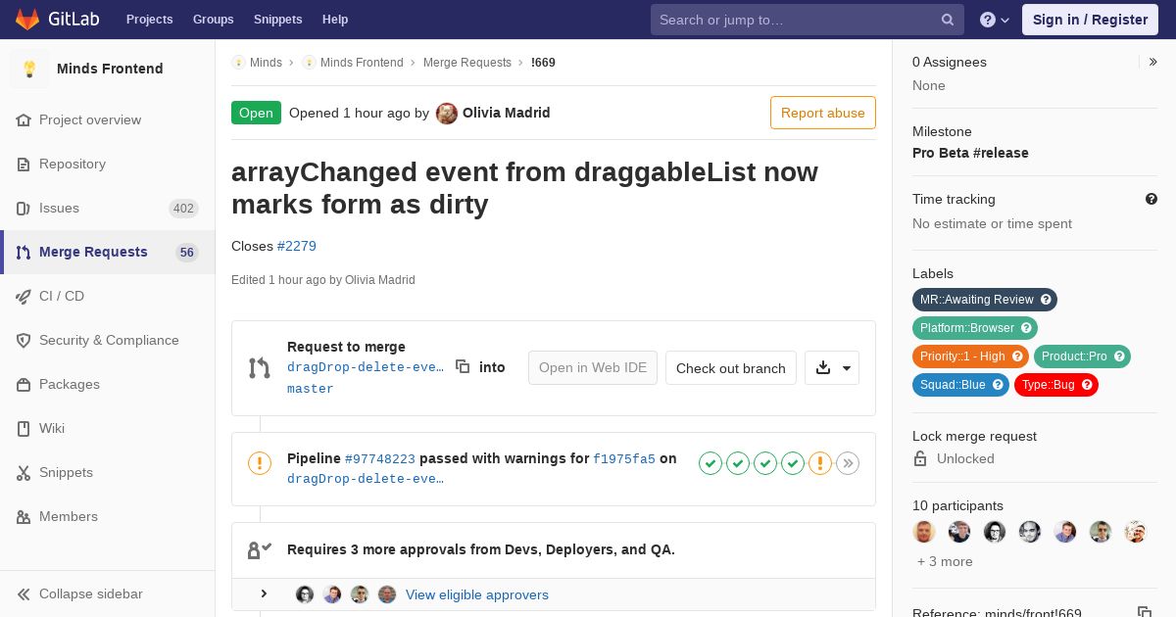
Task: Open the Help top menu item
Action: 335,20
